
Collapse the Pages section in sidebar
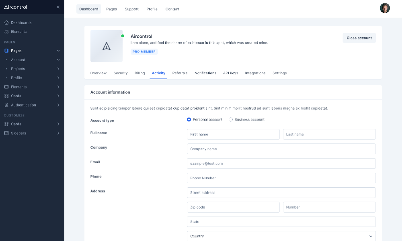(58, 51)
